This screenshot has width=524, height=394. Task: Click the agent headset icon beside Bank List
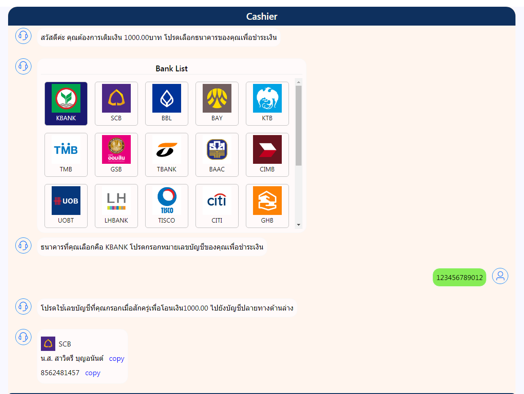23,66
